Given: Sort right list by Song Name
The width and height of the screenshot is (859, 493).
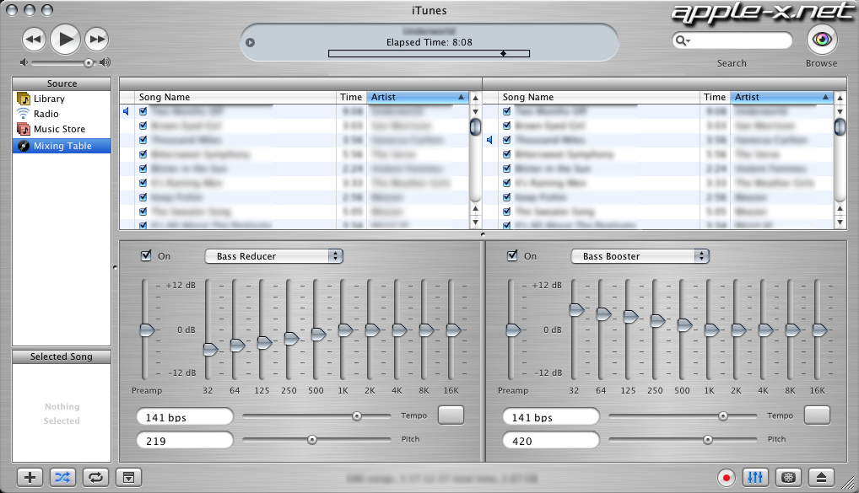Looking at the screenshot, I should (599, 97).
